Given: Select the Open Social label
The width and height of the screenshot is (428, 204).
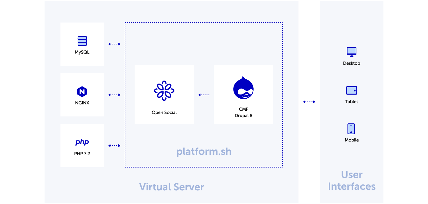Looking at the screenshot, I should coord(164,112).
